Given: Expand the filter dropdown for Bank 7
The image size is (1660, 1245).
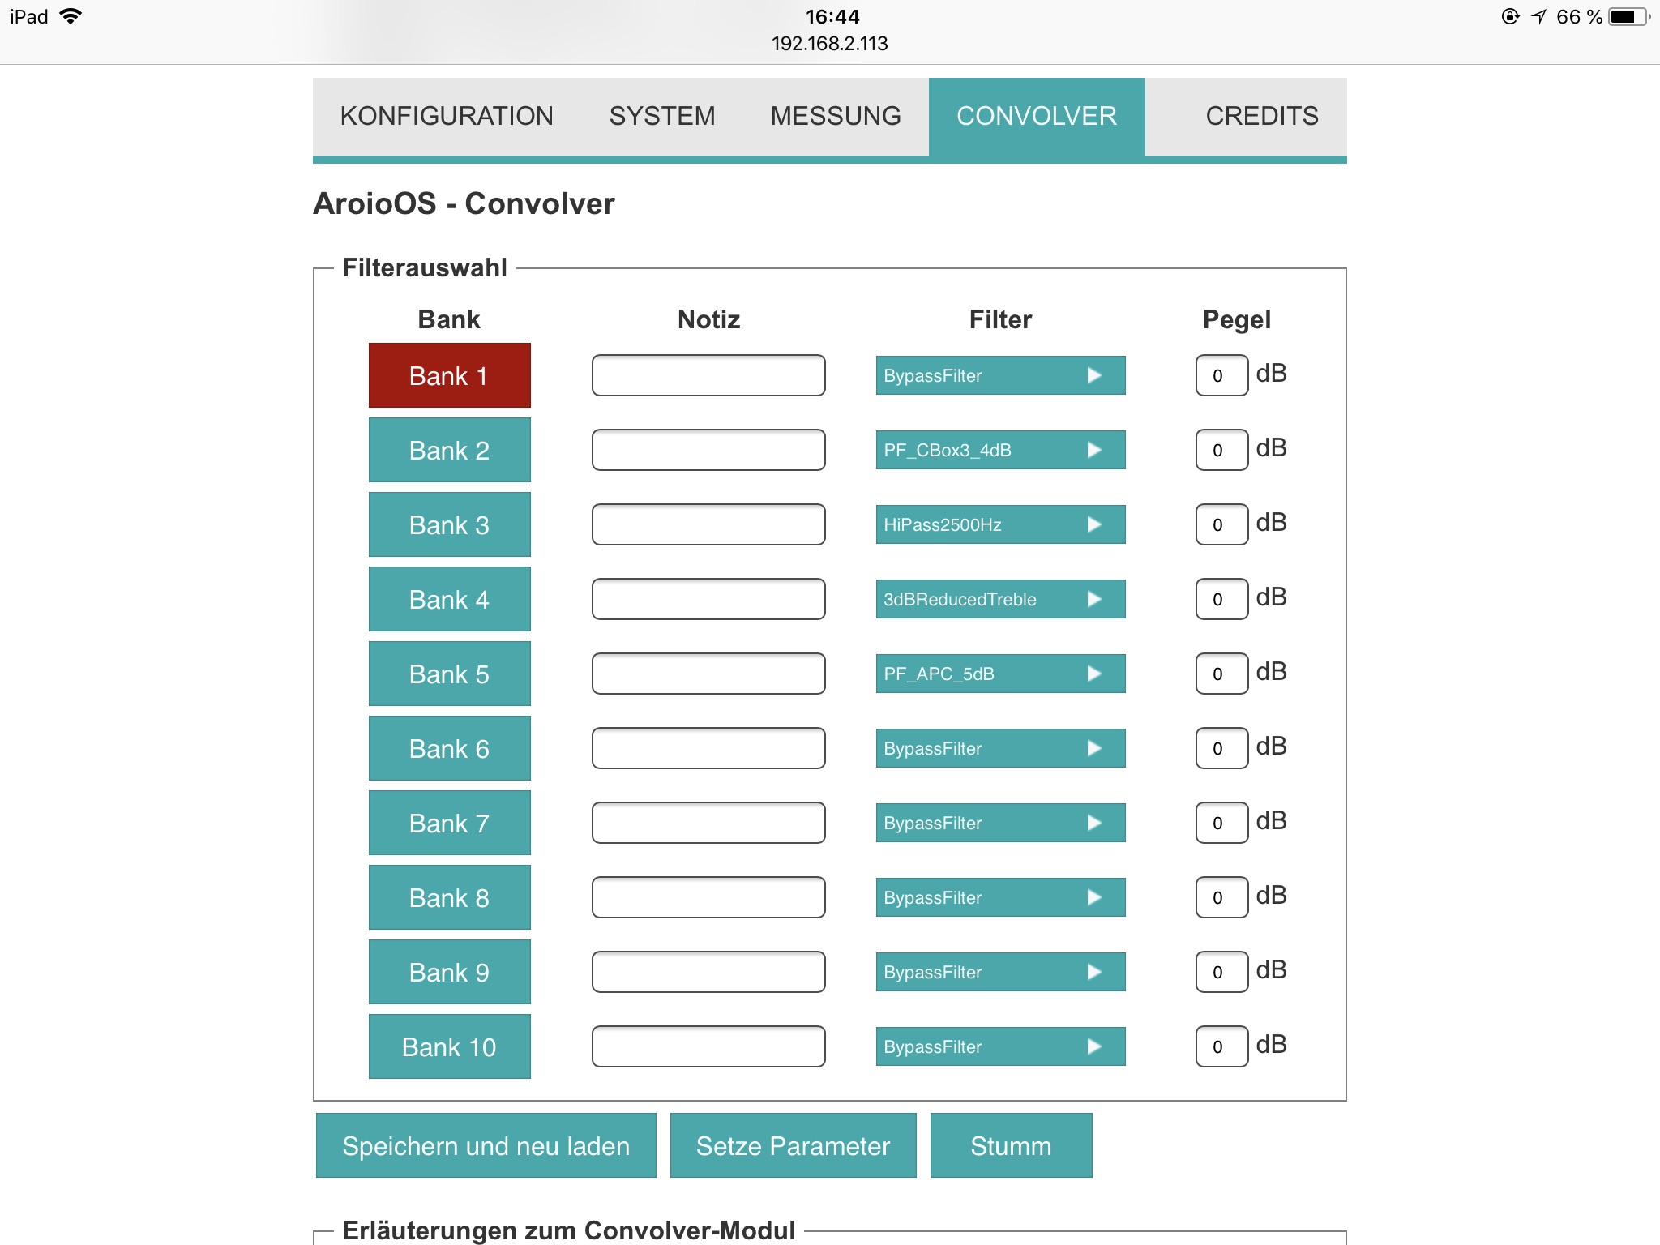Looking at the screenshot, I should click(x=1000, y=823).
